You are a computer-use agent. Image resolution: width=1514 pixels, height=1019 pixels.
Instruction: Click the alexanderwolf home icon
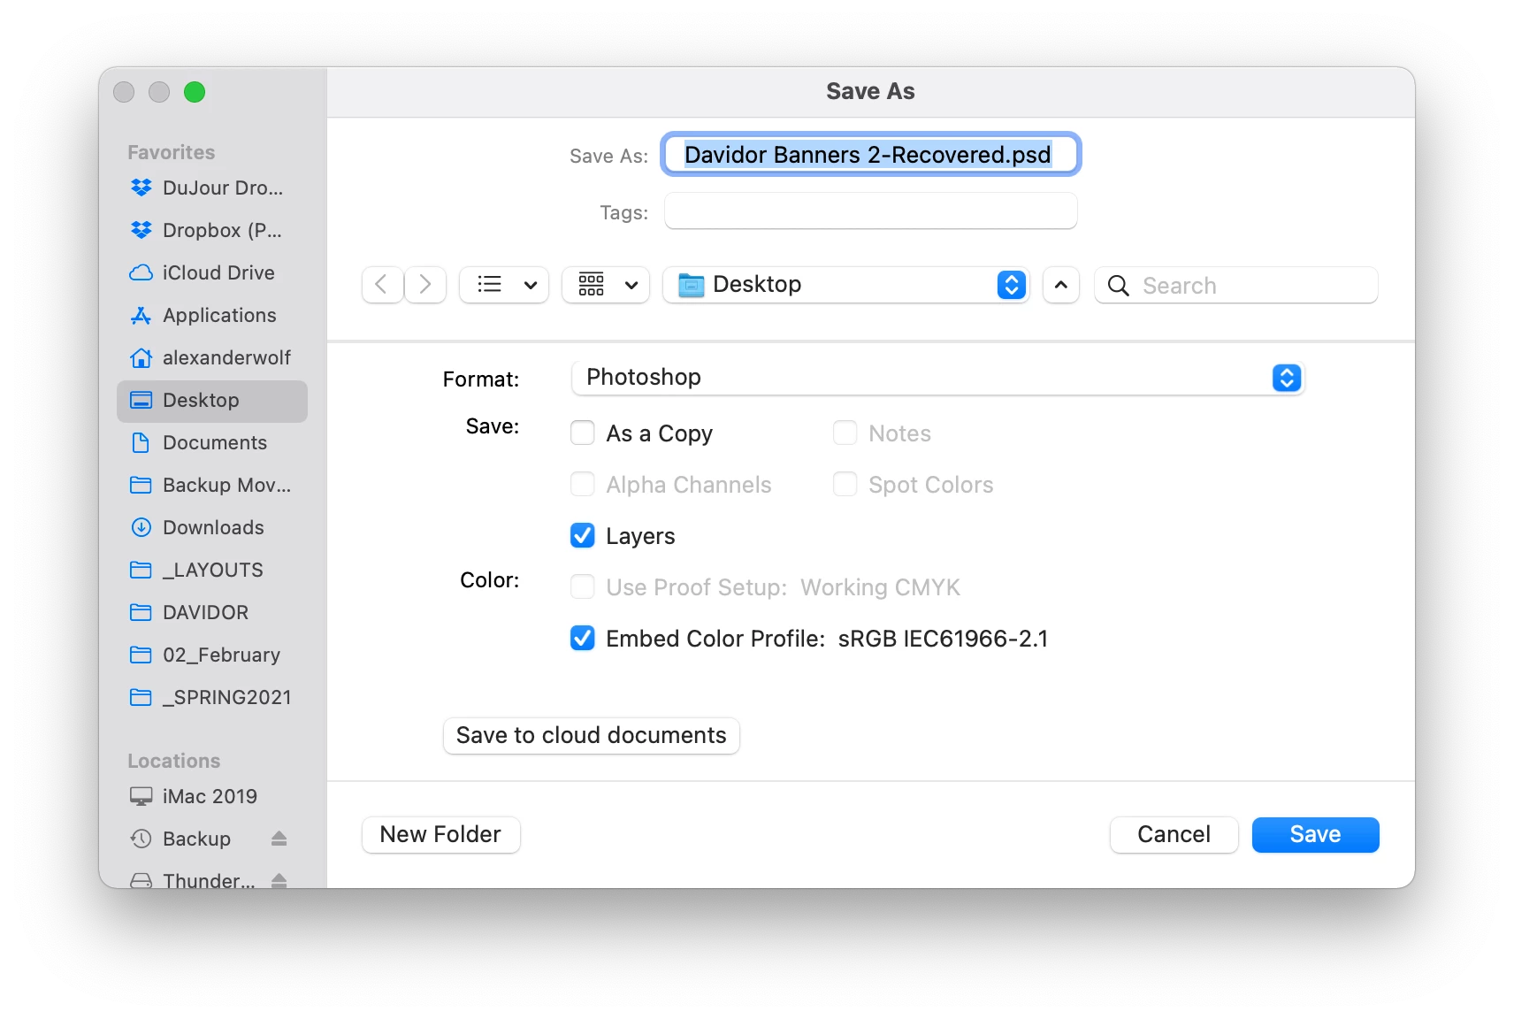pyautogui.click(x=141, y=357)
